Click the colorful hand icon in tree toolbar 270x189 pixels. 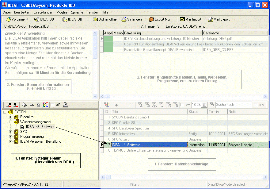pyautogui.click(x=45, y=105)
